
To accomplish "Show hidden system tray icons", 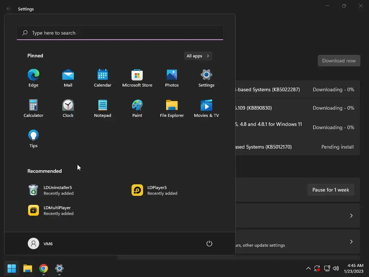I will pyautogui.click(x=308, y=268).
